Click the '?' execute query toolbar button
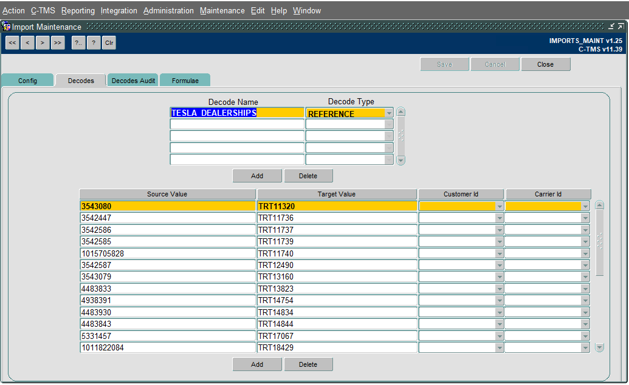The height and width of the screenshot is (385, 629). tap(94, 43)
